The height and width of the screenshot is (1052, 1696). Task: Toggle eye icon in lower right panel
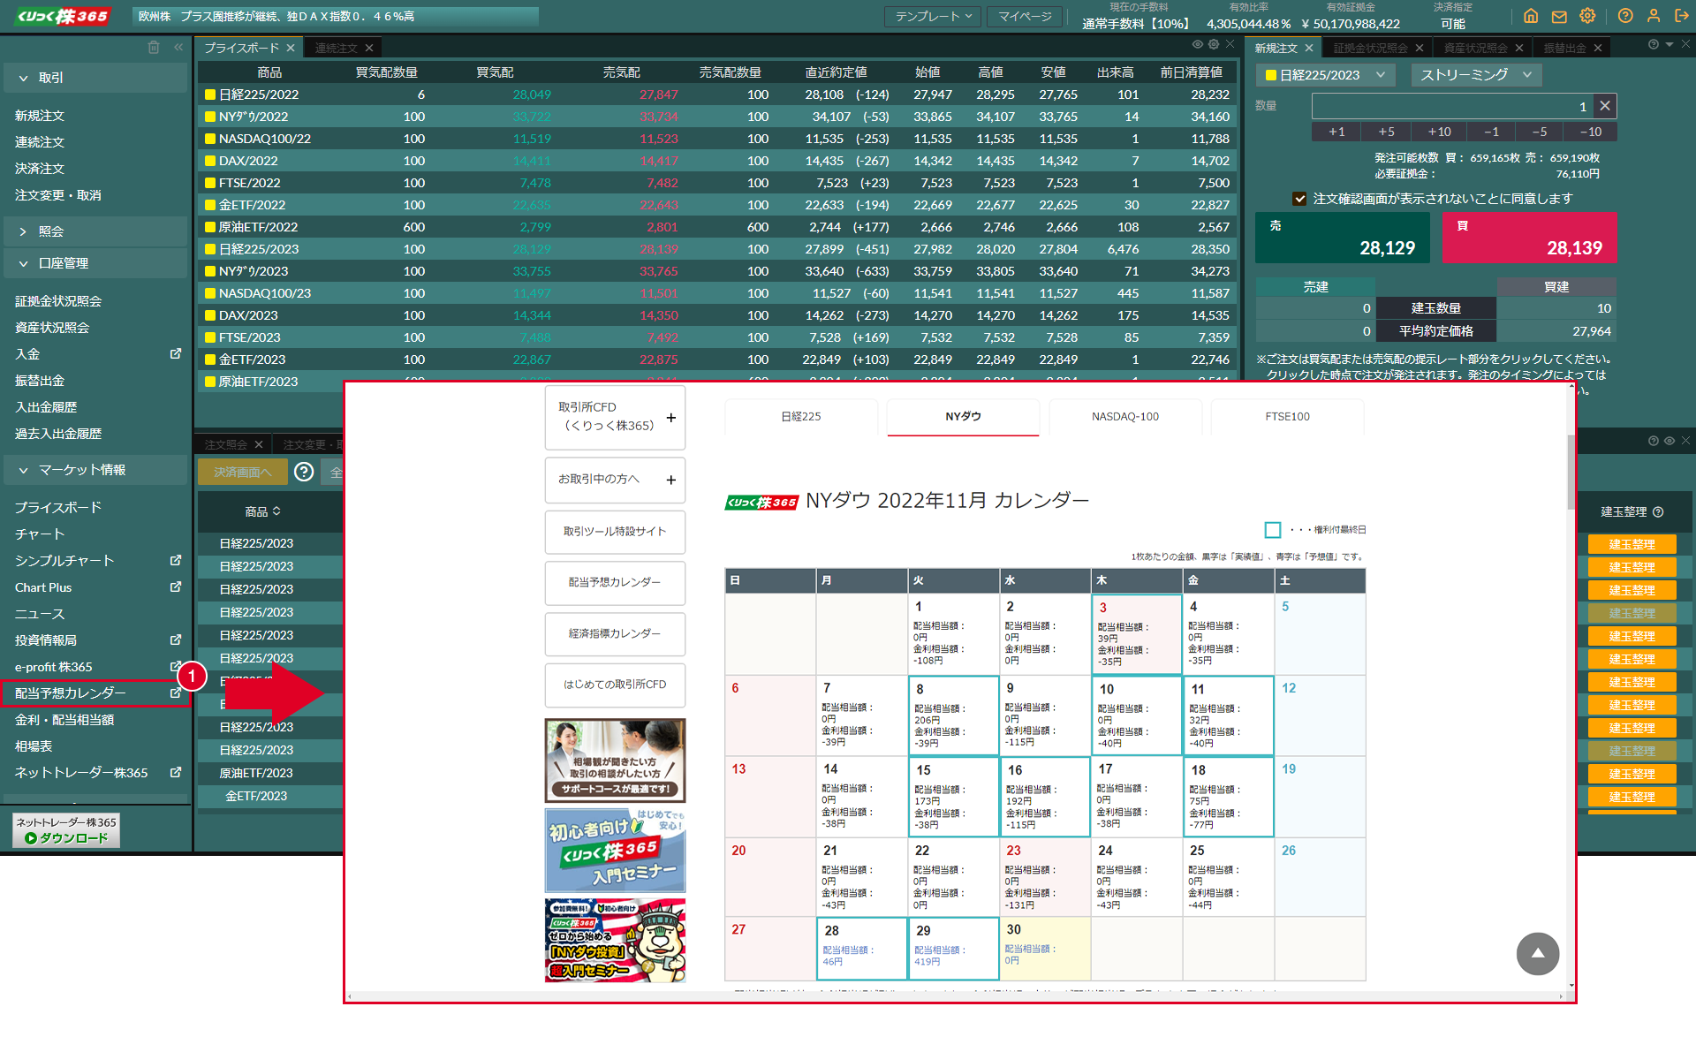[x=1669, y=441]
